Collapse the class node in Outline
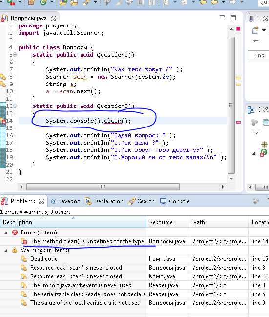The height and width of the screenshot is (317, 269). [x=254, y=154]
